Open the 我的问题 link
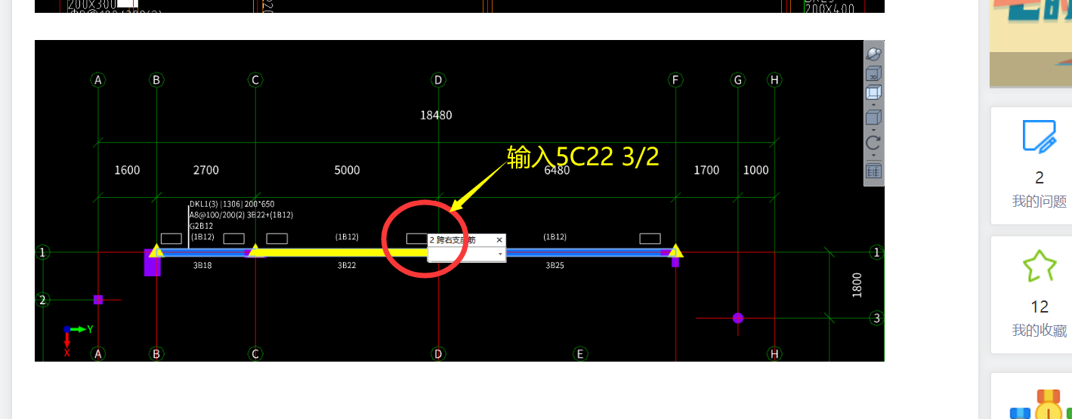 1040,202
